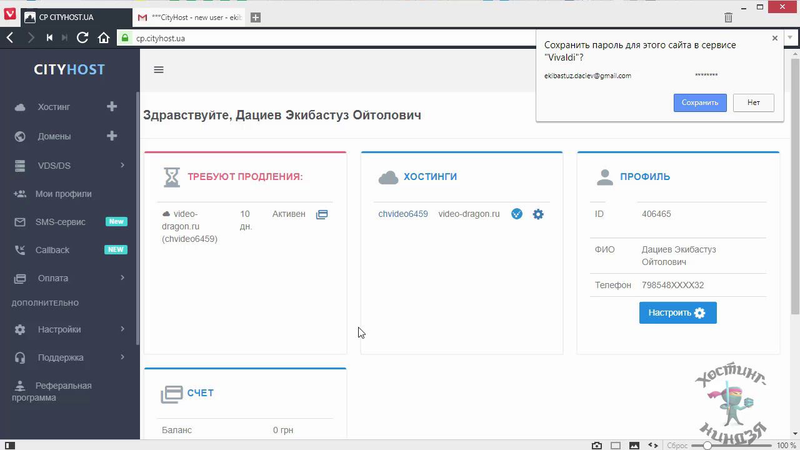Open hosting settings gear for chvideo6459
Viewport: 800px width, 450px height.
(x=538, y=214)
